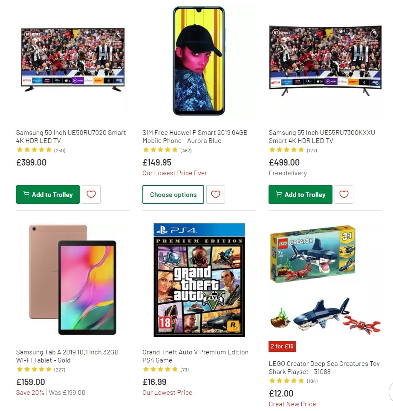Screen dimensions: 393x411
Task: Click the heart icon for Huawei P Smart phone
Action: click(x=216, y=194)
